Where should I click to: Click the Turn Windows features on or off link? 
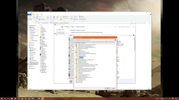tap(62, 34)
